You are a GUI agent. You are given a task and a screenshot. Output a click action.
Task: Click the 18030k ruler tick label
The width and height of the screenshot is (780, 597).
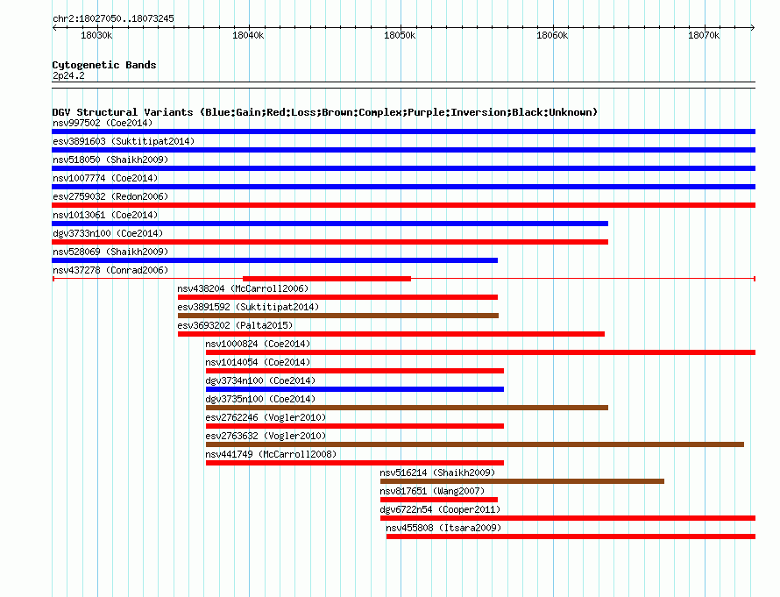point(96,35)
